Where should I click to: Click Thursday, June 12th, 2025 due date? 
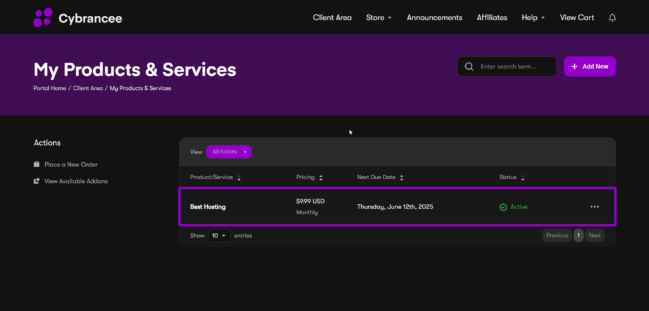pyautogui.click(x=395, y=206)
